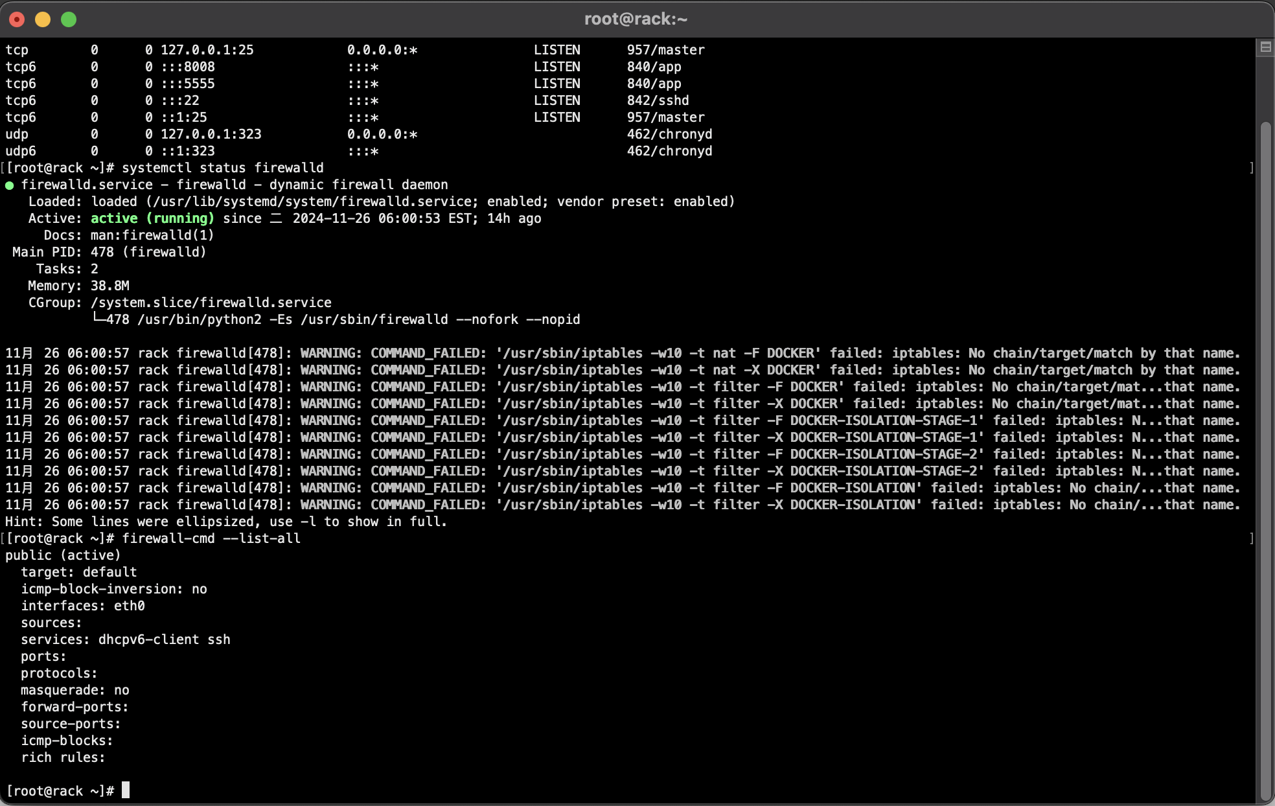Click the text '957/master' on tcp row
Image resolution: width=1275 pixels, height=806 pixels.
[665, 50]
